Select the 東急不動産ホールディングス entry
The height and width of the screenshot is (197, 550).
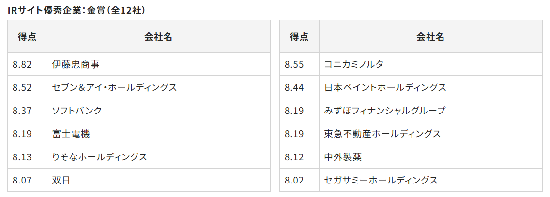pos(382,134)
